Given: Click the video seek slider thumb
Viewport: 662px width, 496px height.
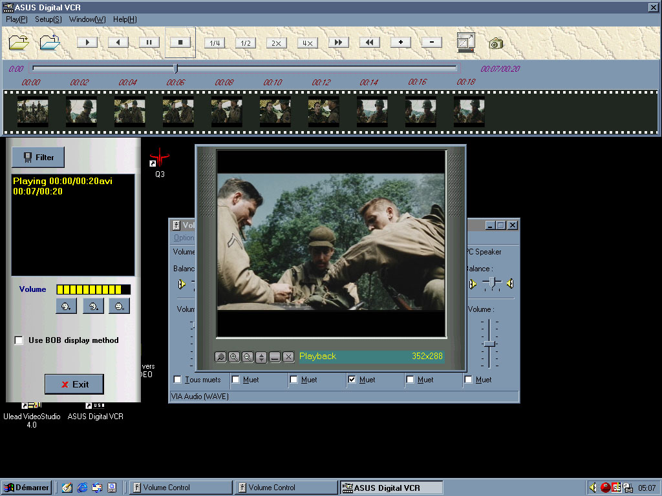Looking at the screenshot, I should 176,68.
